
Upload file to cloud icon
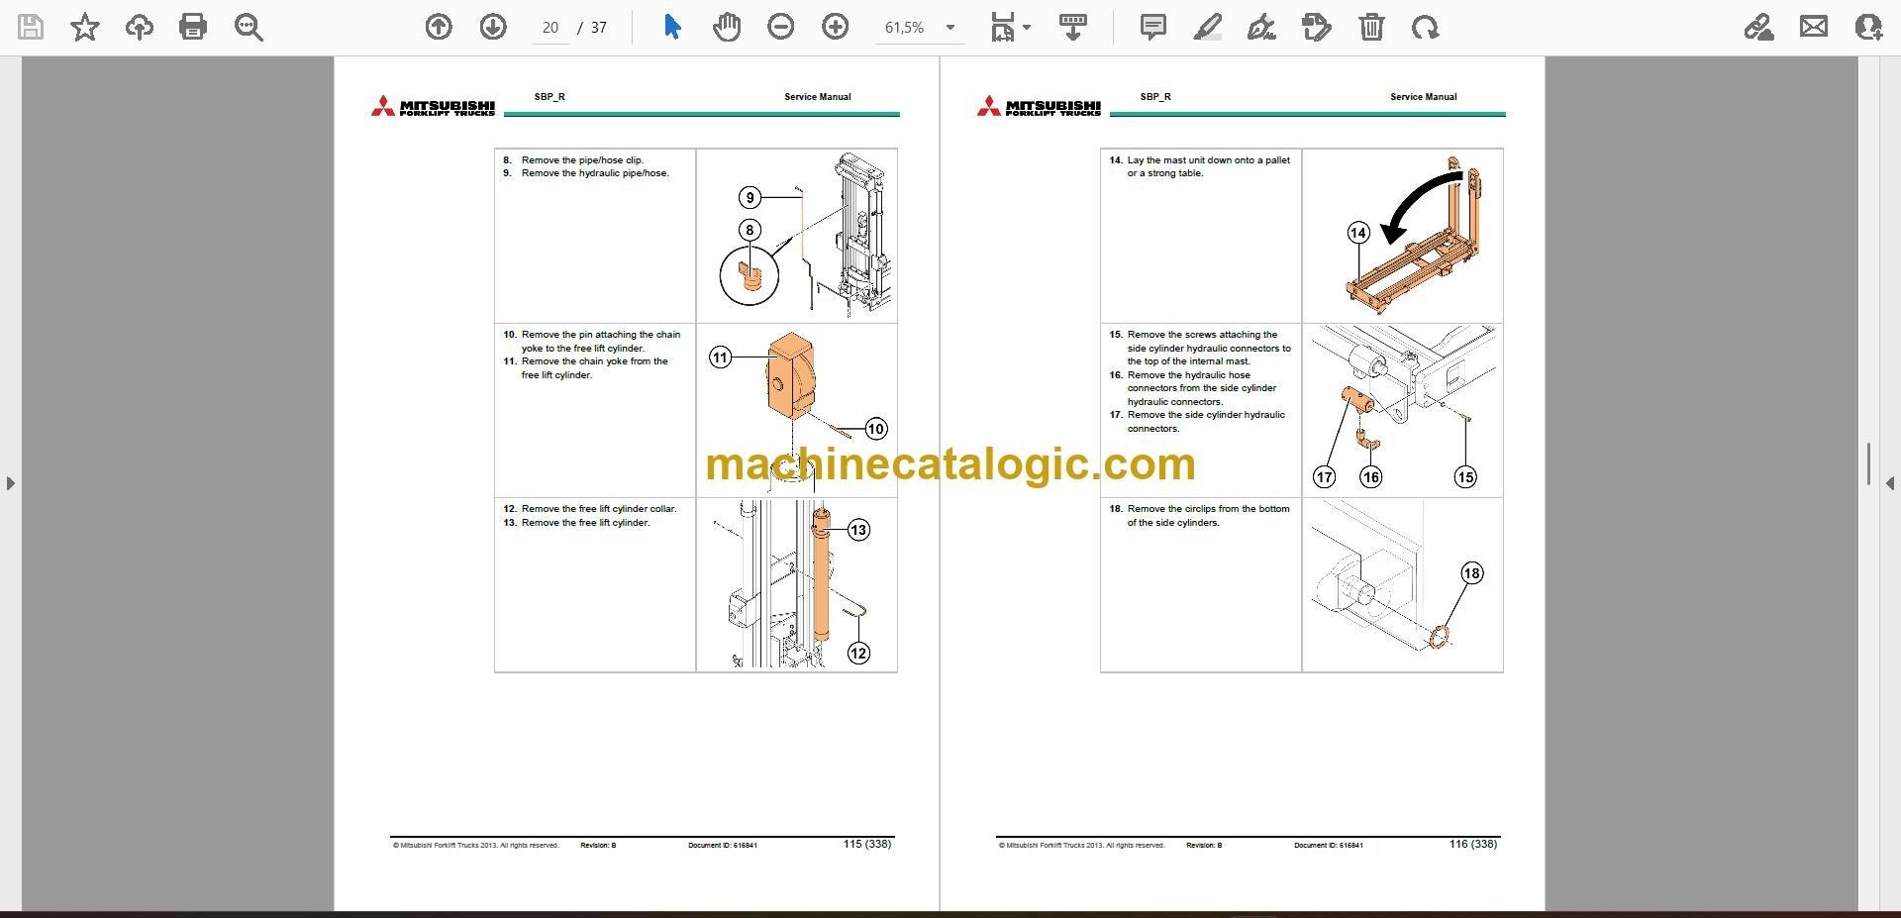click(x=140, y=27)
